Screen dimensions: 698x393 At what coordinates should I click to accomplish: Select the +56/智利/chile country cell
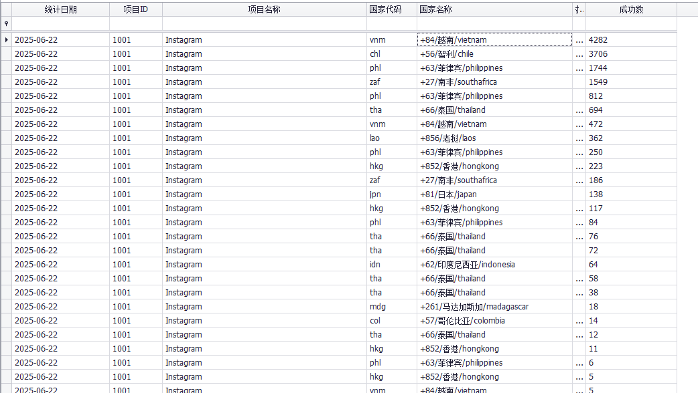pos(494,53)
